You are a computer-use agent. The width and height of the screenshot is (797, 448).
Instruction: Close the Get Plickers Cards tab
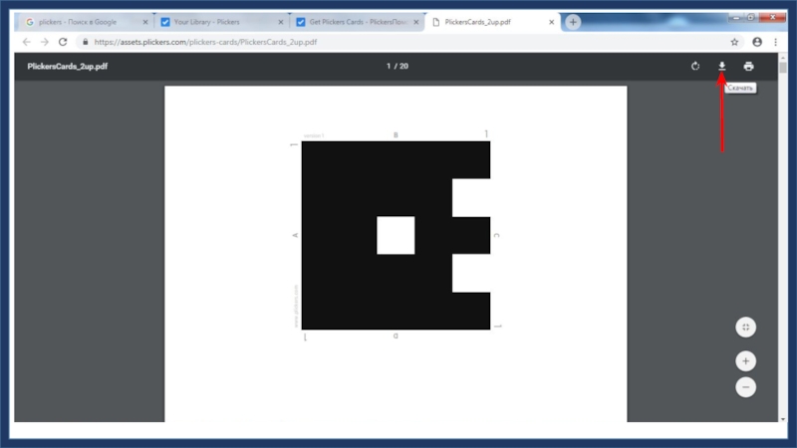416,22
